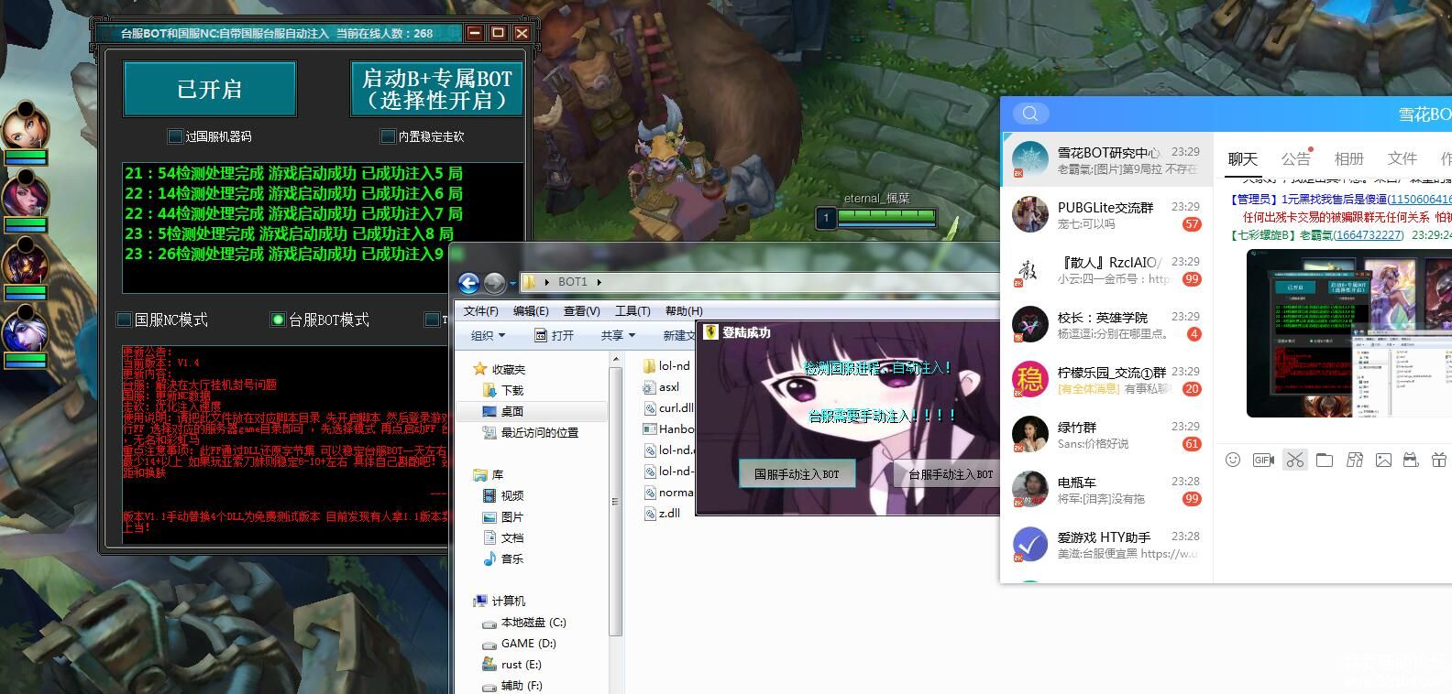The image size is (1452, 694).
Task: Open rust (E:) drive in navigation pane
Action: pyautogui.click(x=512, y=665)
